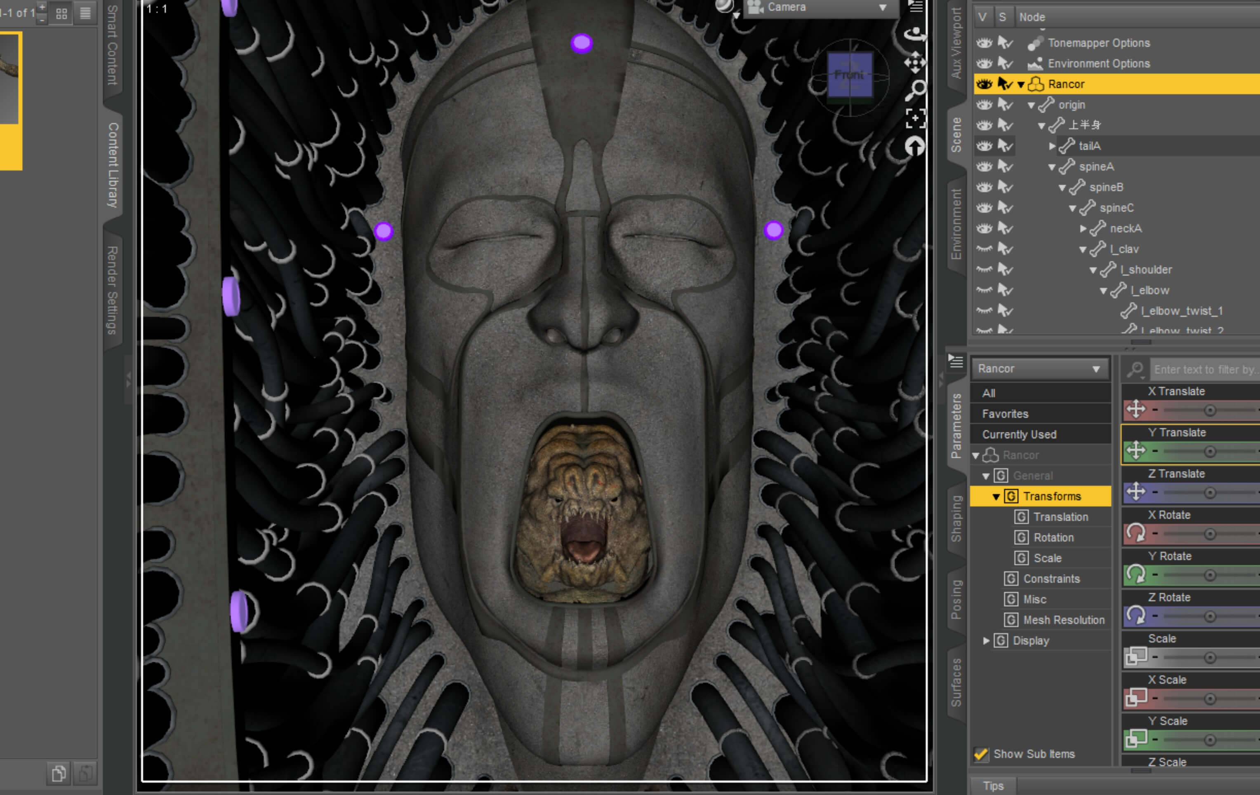Toggle visibility eye for l_clav bone
The image size is (1260, 795).
coord(984,249)
